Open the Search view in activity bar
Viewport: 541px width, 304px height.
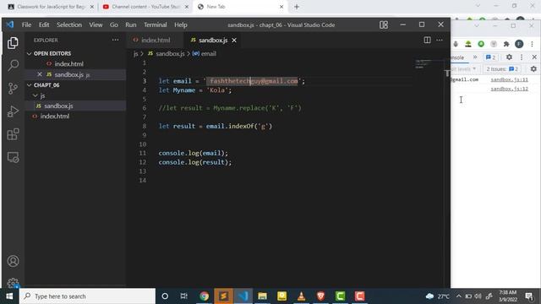13,65
